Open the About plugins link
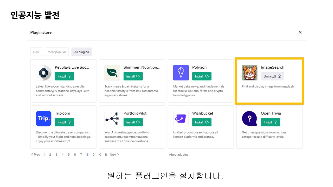The image size is (333, 187). (x=179, y=155)
